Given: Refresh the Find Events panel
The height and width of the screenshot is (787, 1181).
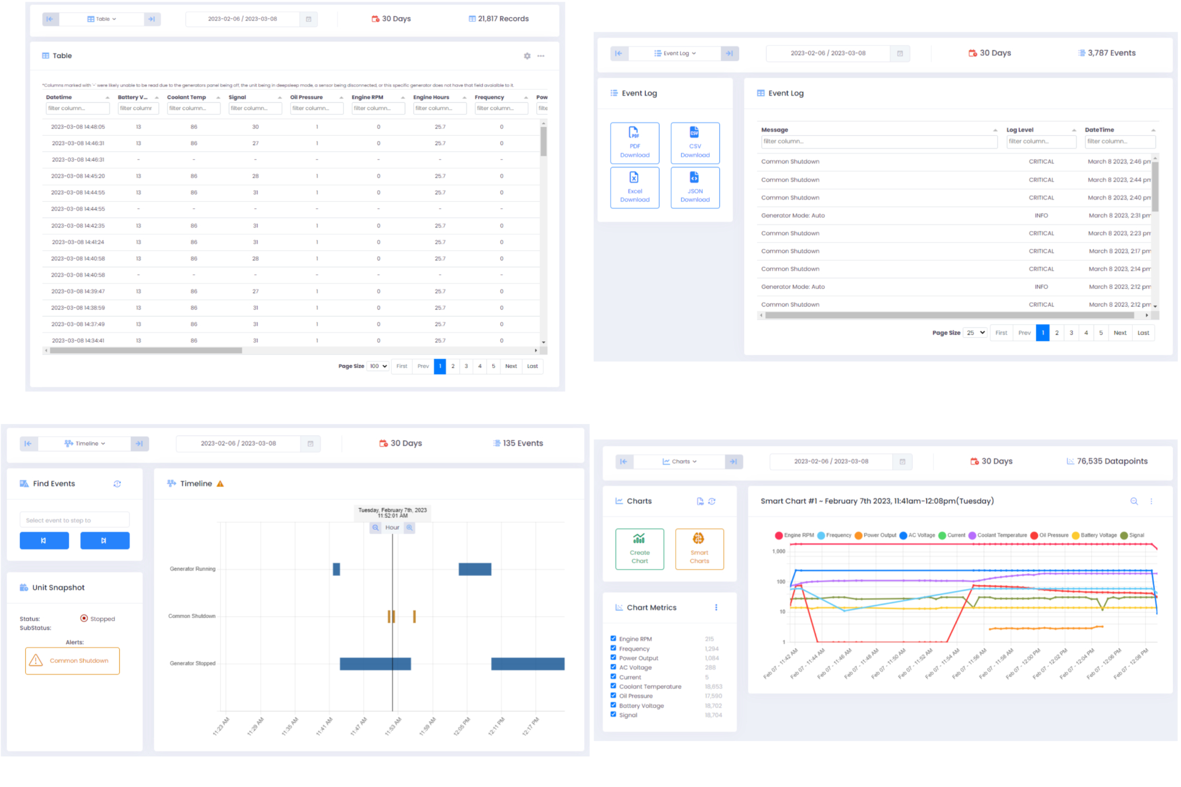Looking at the screenshot, I should pyautogui.click(x=117, y=484).
